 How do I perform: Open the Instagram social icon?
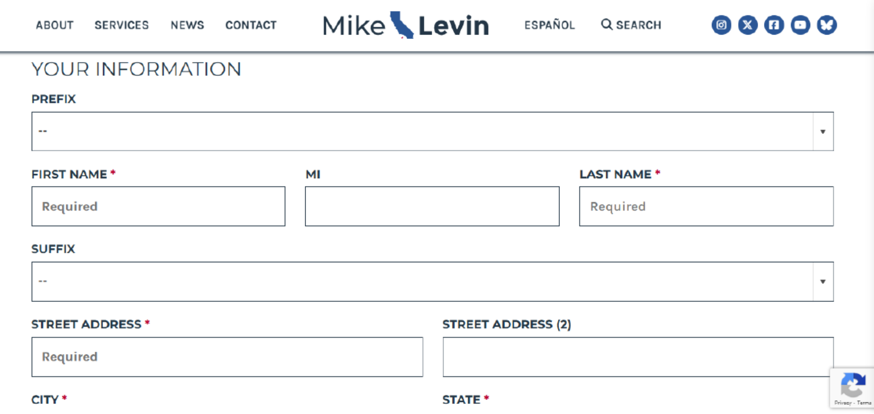coord(721,25)
